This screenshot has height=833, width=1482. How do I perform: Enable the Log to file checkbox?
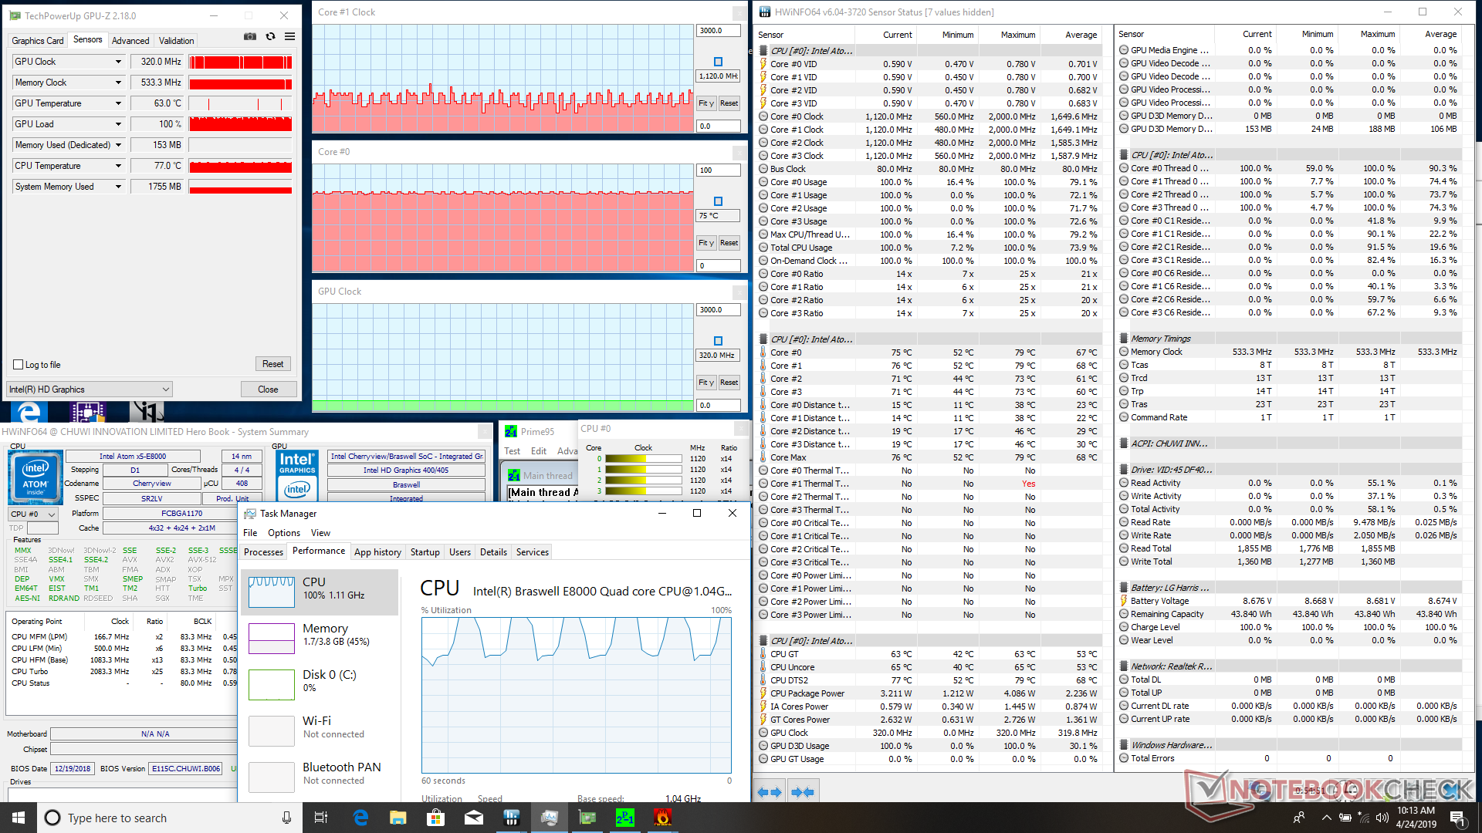tap(19, 365)
